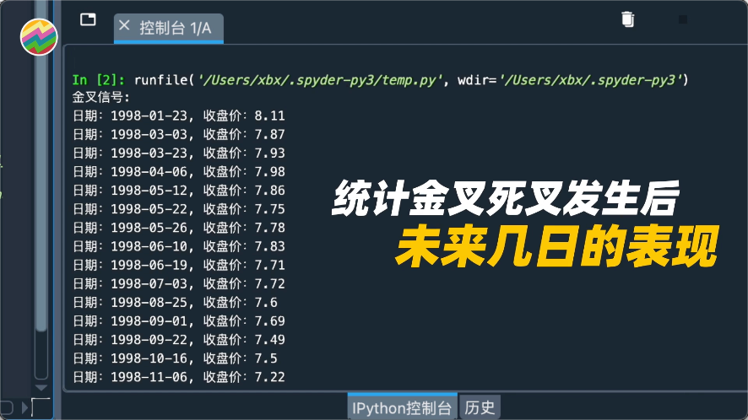The height and width of the screenshot is (420, 748).
Task: Click the 1998-04-06 output line
Action: pos(179,172)
